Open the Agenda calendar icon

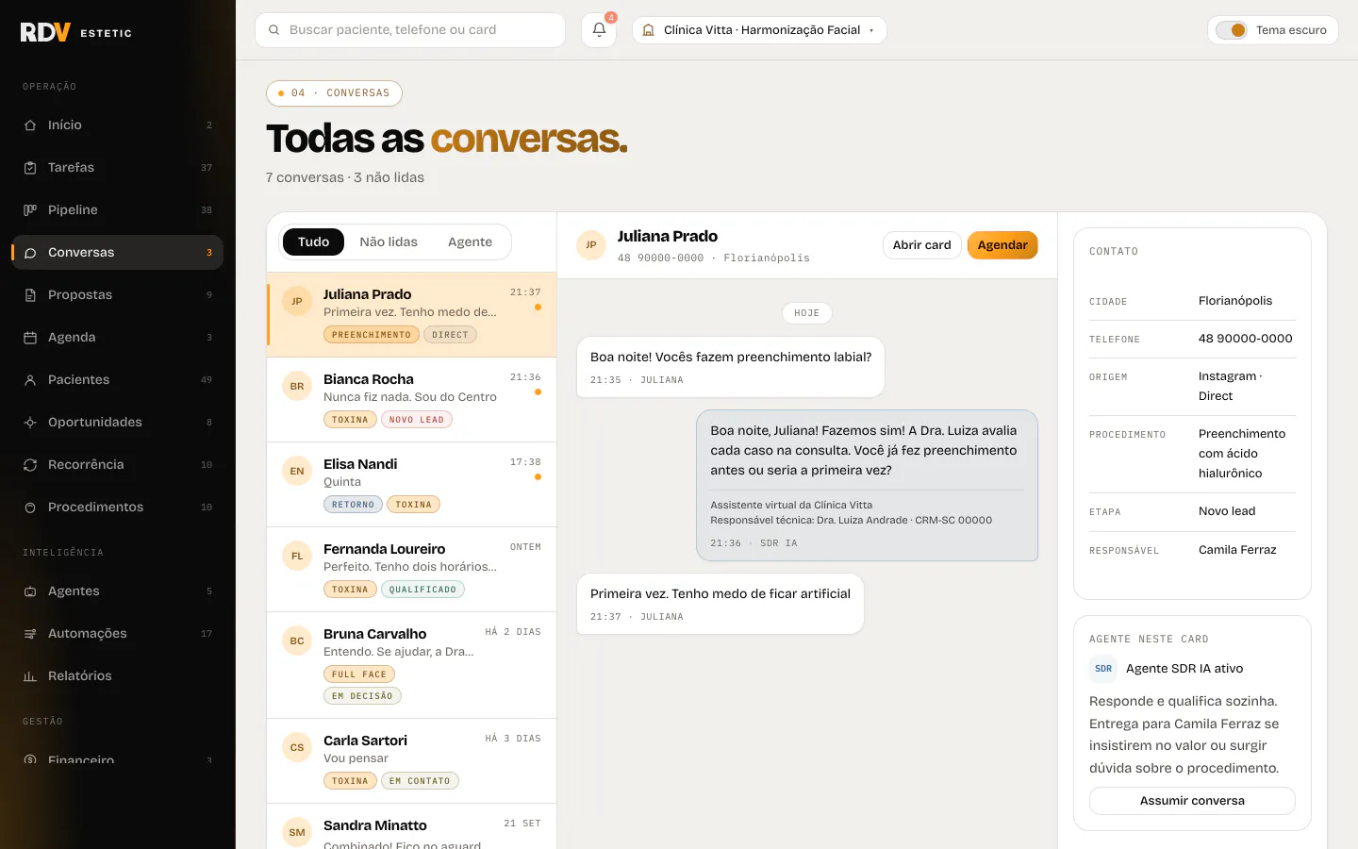coord(30,337)
